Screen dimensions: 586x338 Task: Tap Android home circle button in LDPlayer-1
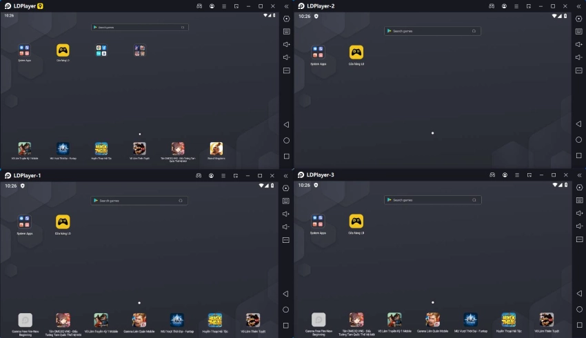[286, 310]
